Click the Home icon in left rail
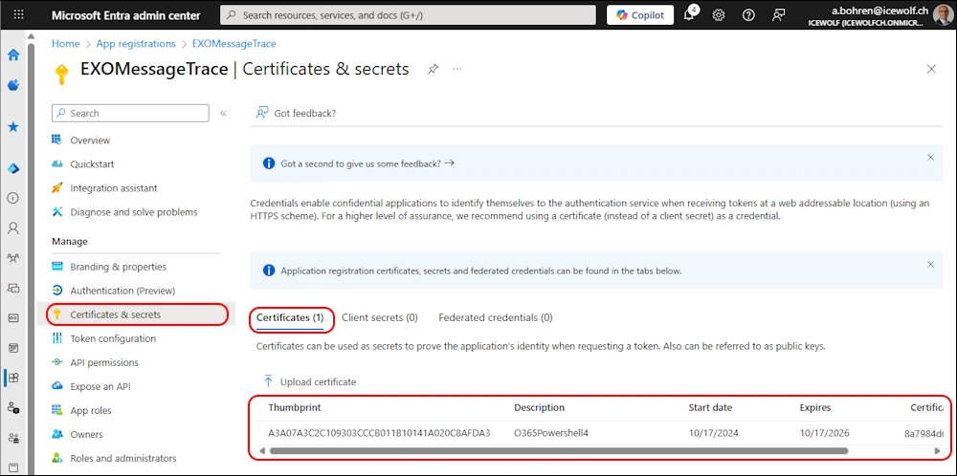The width and height of the screenshot is (957, 476). [13, 55]
